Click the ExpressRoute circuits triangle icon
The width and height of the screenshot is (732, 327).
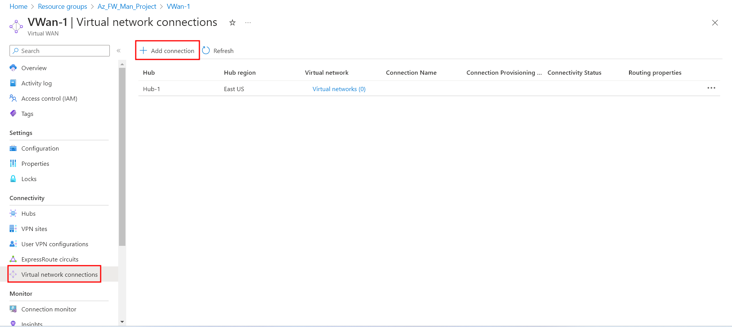click(x=13, y=259)
